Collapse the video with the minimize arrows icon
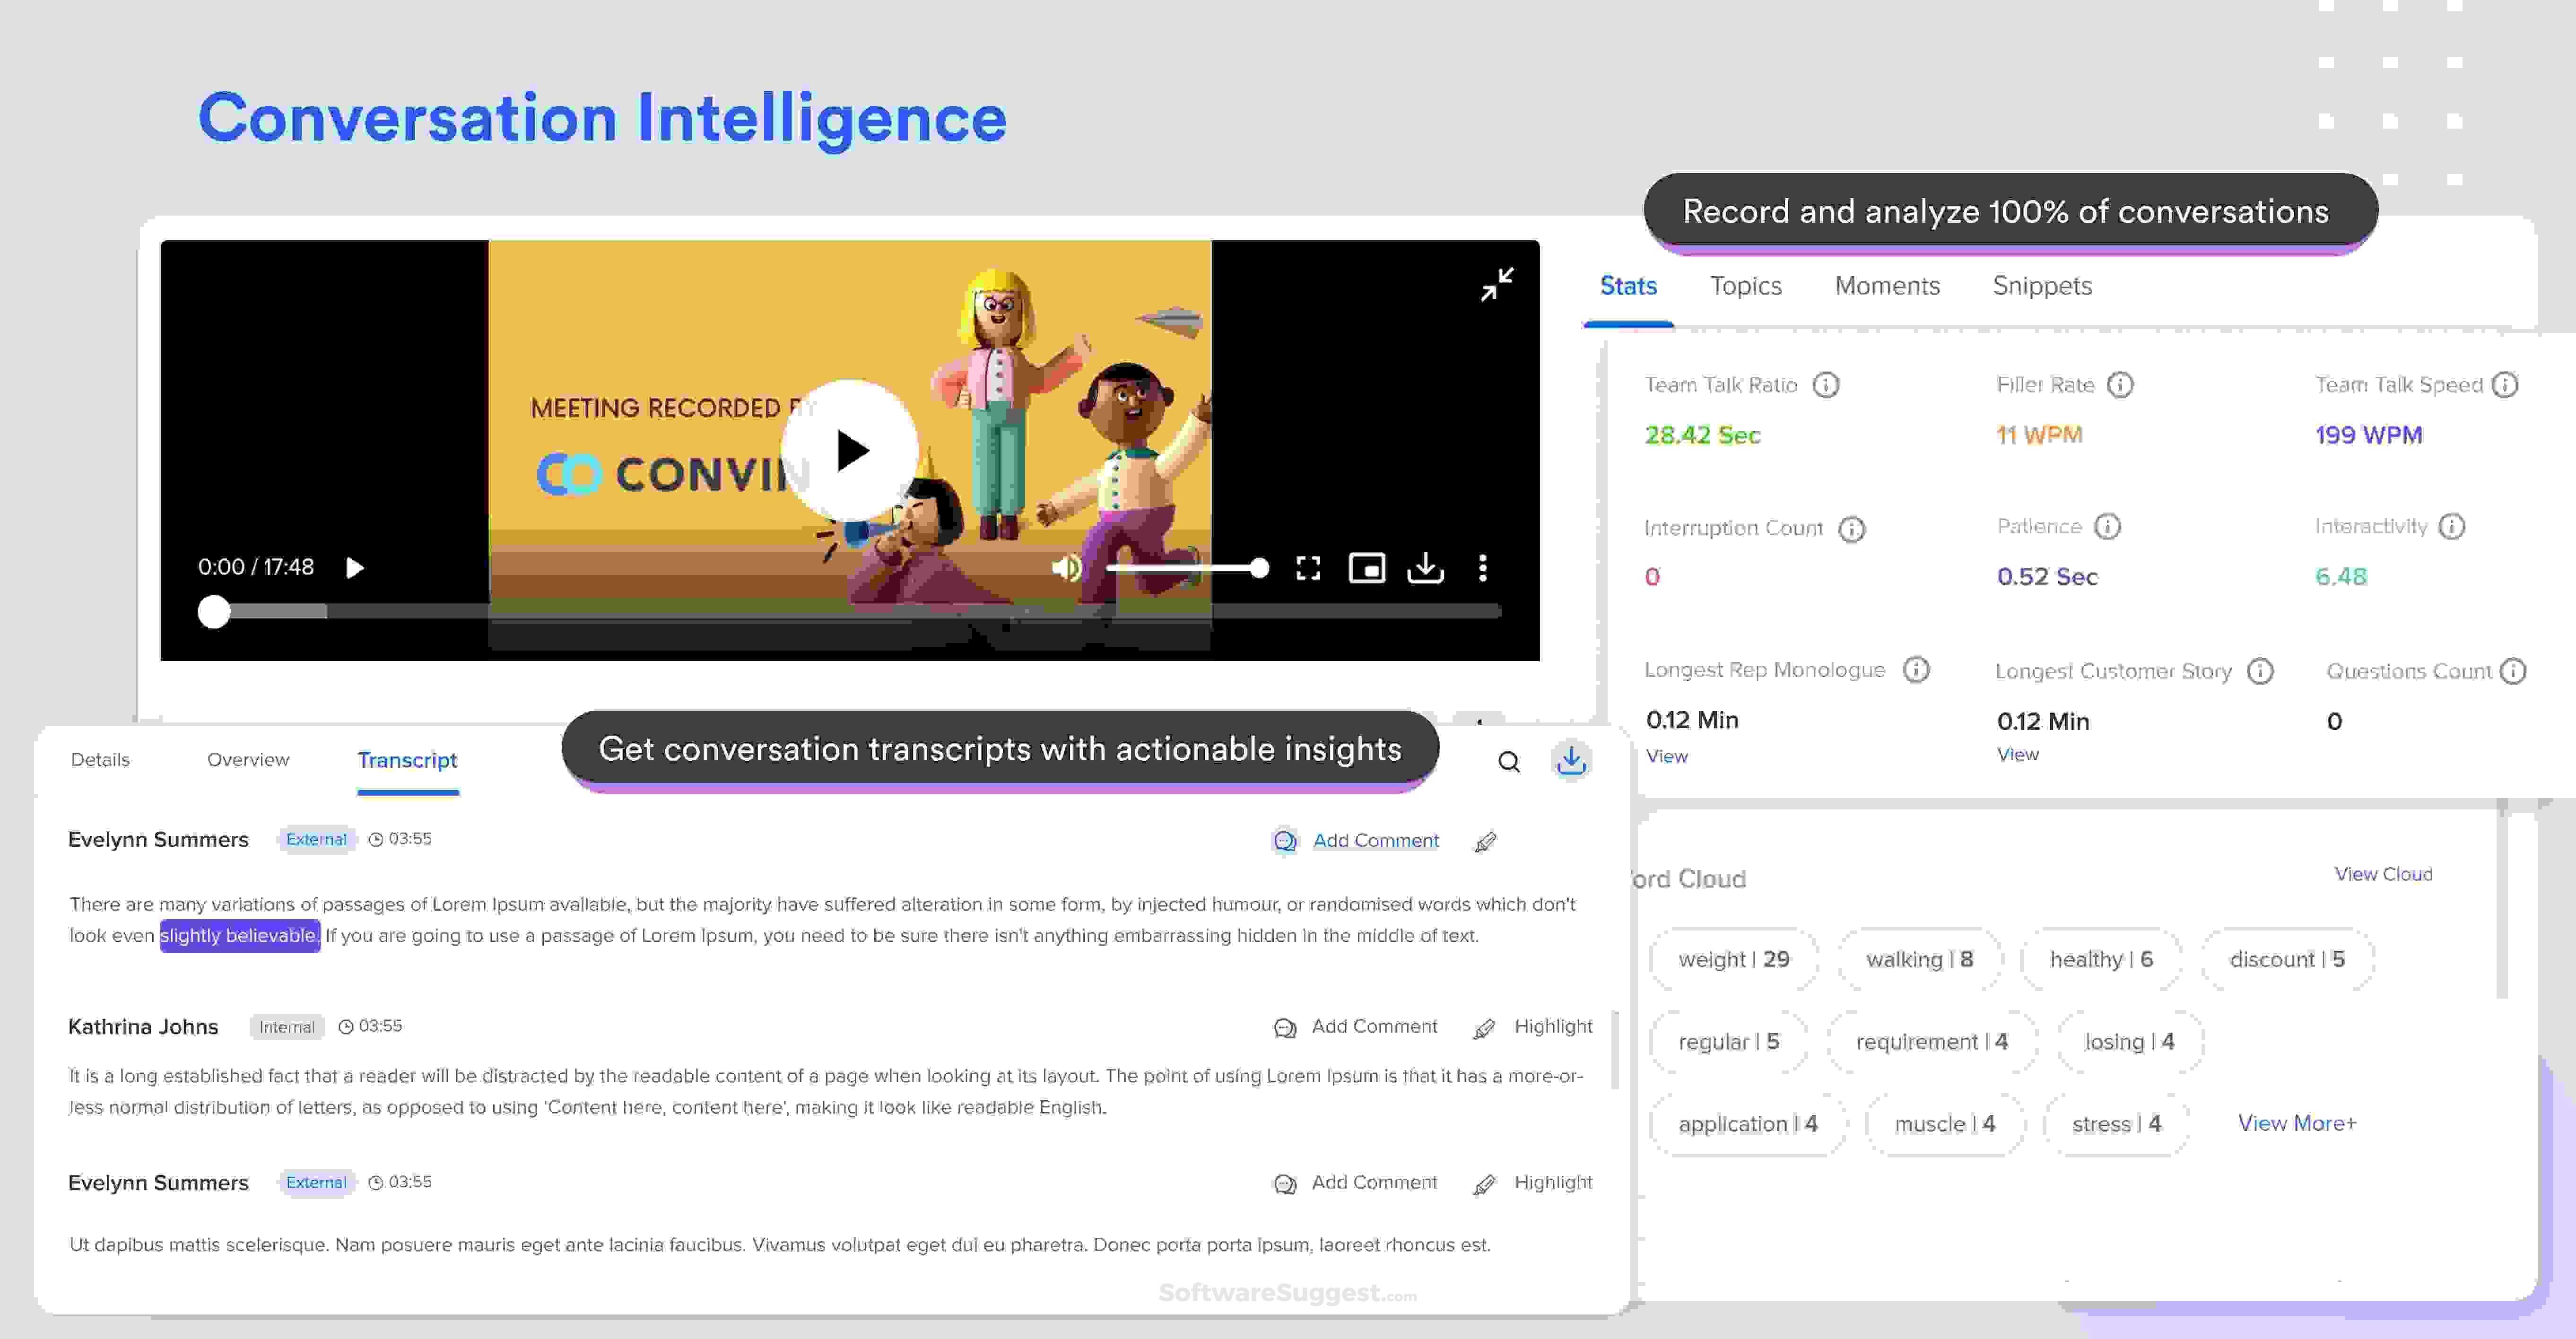2576x1339 pixels. pyautogui.click(x=1497, y=284)
